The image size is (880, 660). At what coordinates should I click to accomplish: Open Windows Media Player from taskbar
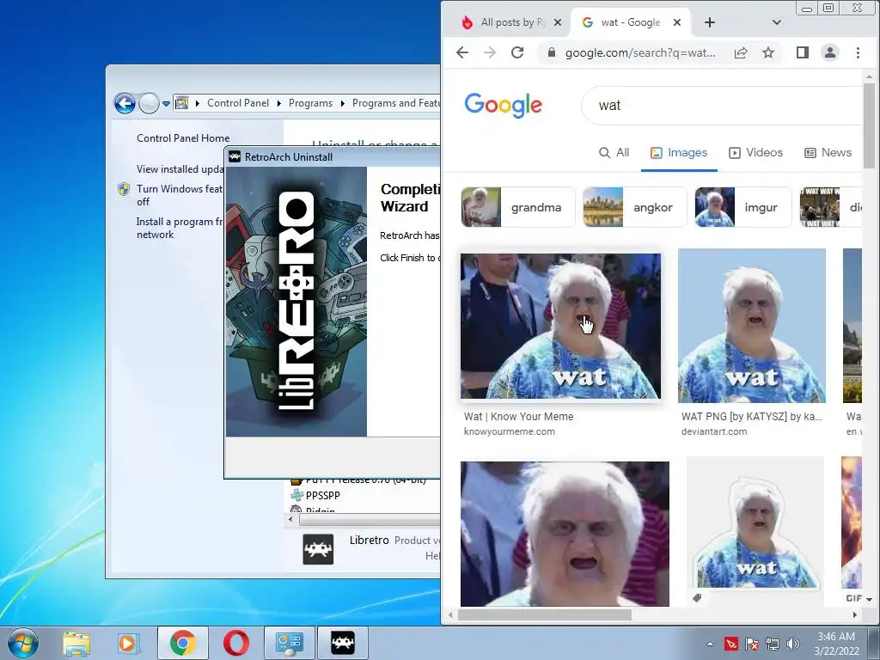pyautogui.click(x=128, y=643)
